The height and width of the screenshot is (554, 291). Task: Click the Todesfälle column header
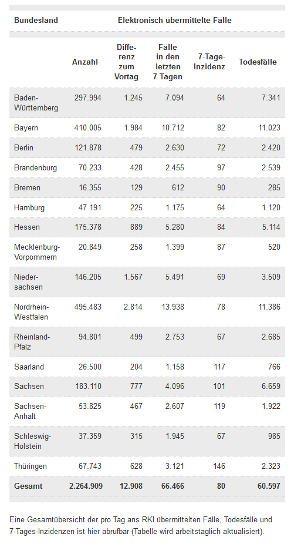[258, 62]
